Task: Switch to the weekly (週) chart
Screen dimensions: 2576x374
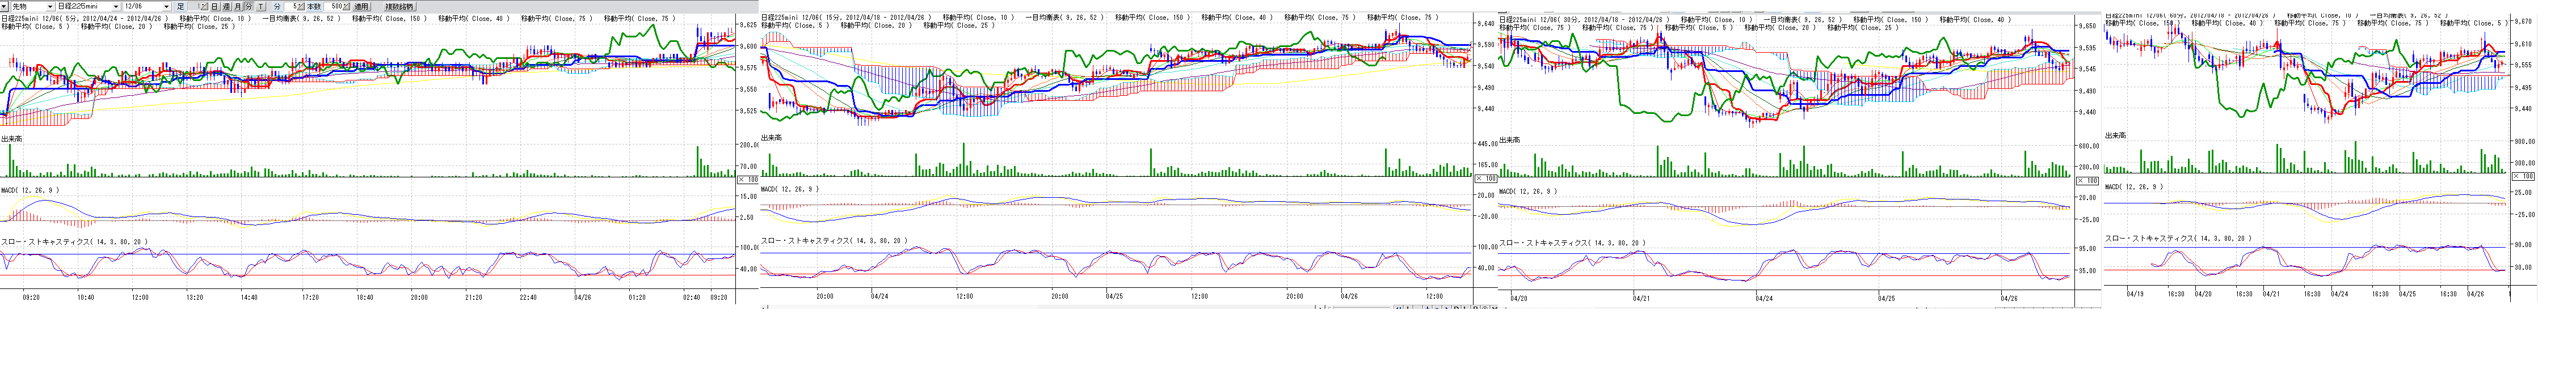Action: tap(226, 7)
